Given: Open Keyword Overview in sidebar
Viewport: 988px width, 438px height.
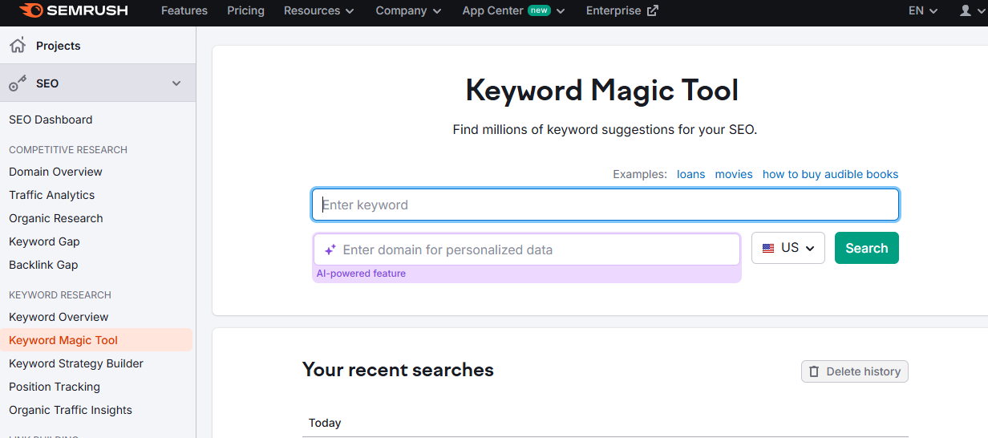Looking at the screenshot, I should (x=59, y=317).
